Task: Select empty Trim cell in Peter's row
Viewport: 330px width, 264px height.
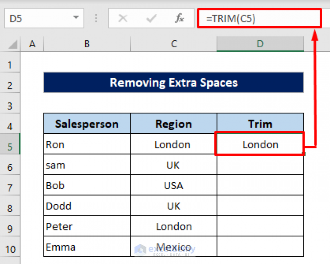Action: (x=260, y=226)
